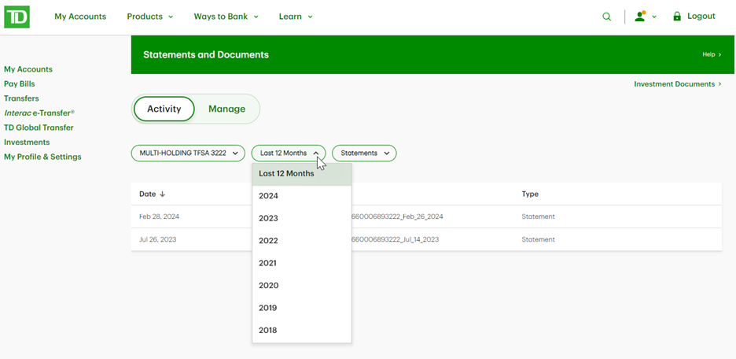Open TD Global Transfer sidebar link
The width and height of the screenshot is (736, 359).
click(x=39, y=128)
